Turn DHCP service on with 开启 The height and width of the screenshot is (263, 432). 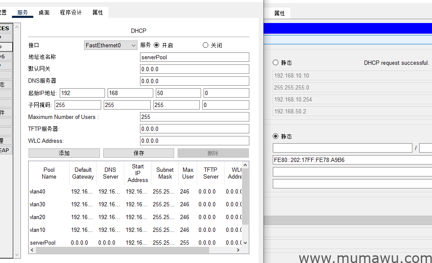point(156,45)
